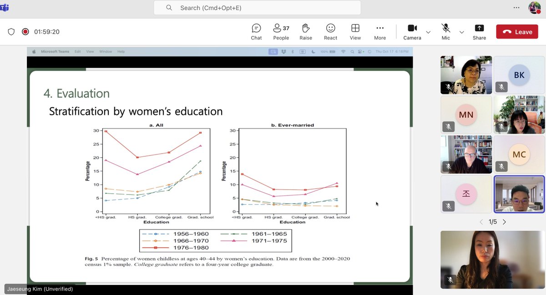Toggle mute indicator on BK's tile
546x295 pixels.
click(501, 87)
